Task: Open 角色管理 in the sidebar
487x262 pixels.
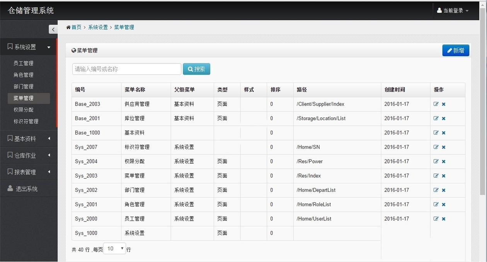Action: 24,75
